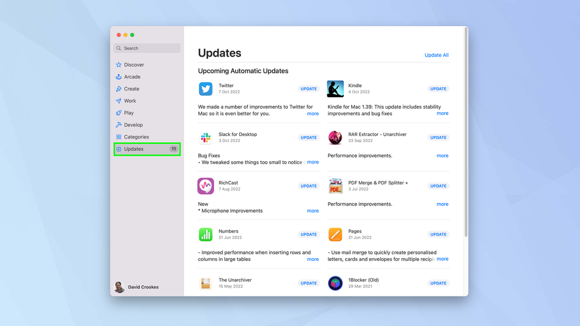Open the PDF Merge & PDF Splitter icon

point(336,186)
